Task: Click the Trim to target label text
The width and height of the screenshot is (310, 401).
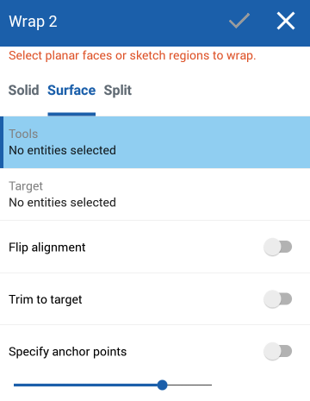Action: (x=46, y=299)
